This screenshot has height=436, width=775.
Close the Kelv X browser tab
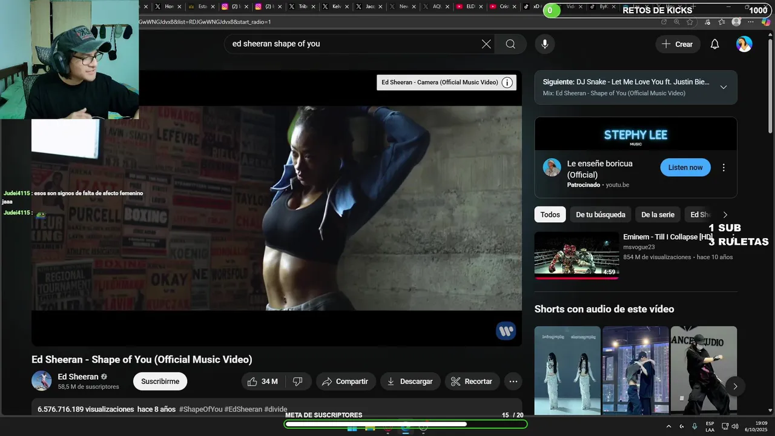pyautogui.click(x=347, y=7)
